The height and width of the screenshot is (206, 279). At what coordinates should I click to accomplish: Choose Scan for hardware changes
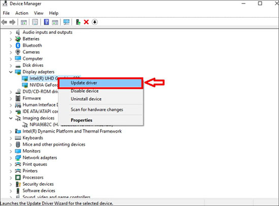(100, 109)
